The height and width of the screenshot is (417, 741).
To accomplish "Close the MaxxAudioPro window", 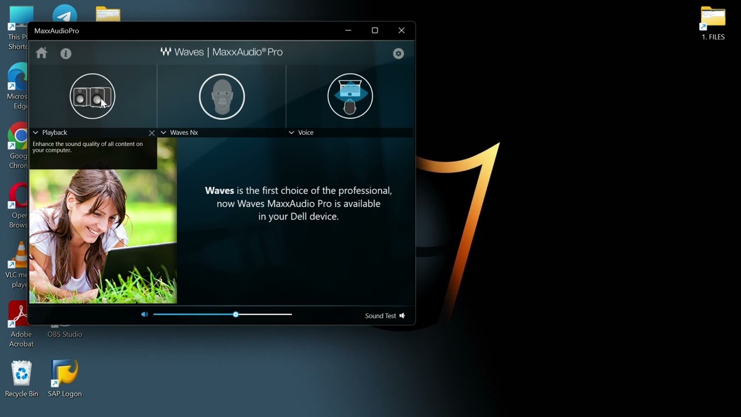I will click(x=401, y=31).
